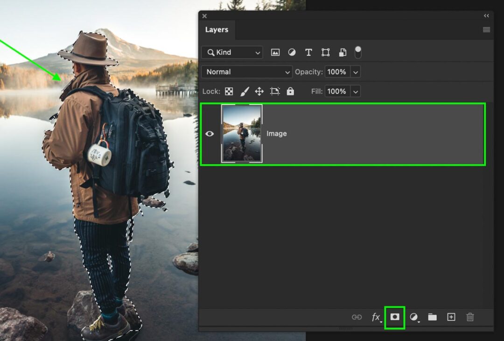The width and height of the screenshot is (504, 341).
Task: Open the Layers panel options menu
Action: 486,29
